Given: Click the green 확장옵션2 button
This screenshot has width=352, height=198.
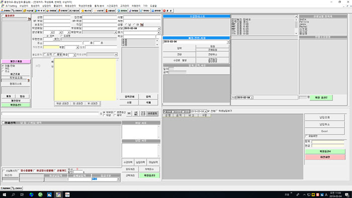Looking at the screenshot, I should click(x=321, y=97).
